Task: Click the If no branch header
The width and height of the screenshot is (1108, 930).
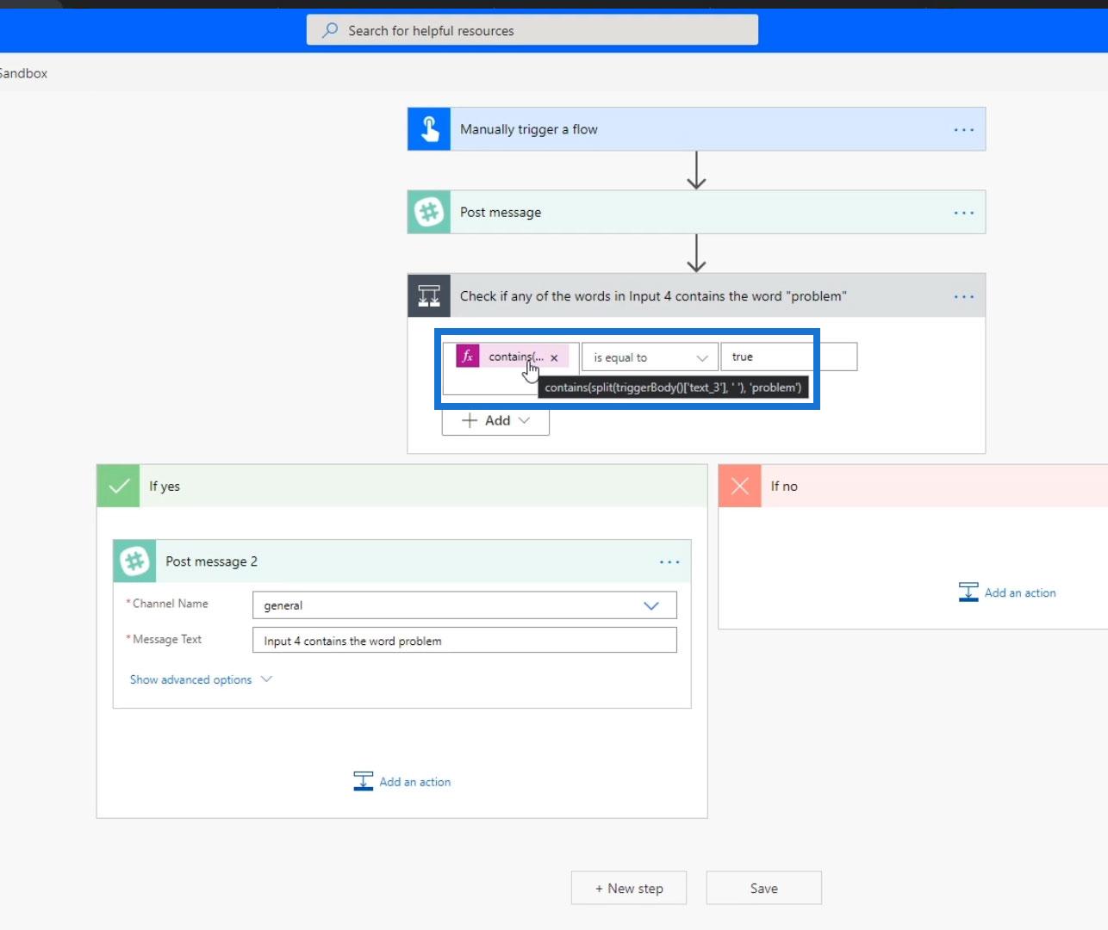Action: 913,486
